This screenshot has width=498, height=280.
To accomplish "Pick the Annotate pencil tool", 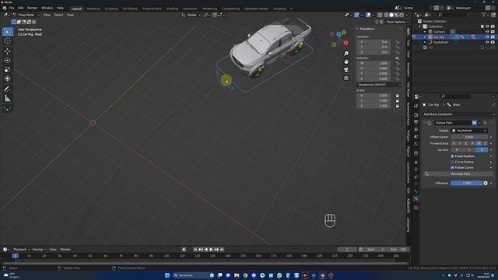I will pyautogui.click(x=8, y=89).
